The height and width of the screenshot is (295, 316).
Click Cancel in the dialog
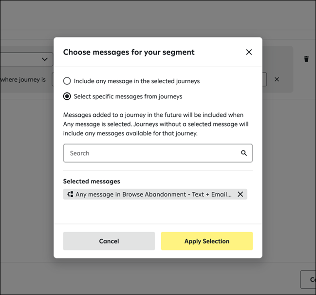click(109, 241)
